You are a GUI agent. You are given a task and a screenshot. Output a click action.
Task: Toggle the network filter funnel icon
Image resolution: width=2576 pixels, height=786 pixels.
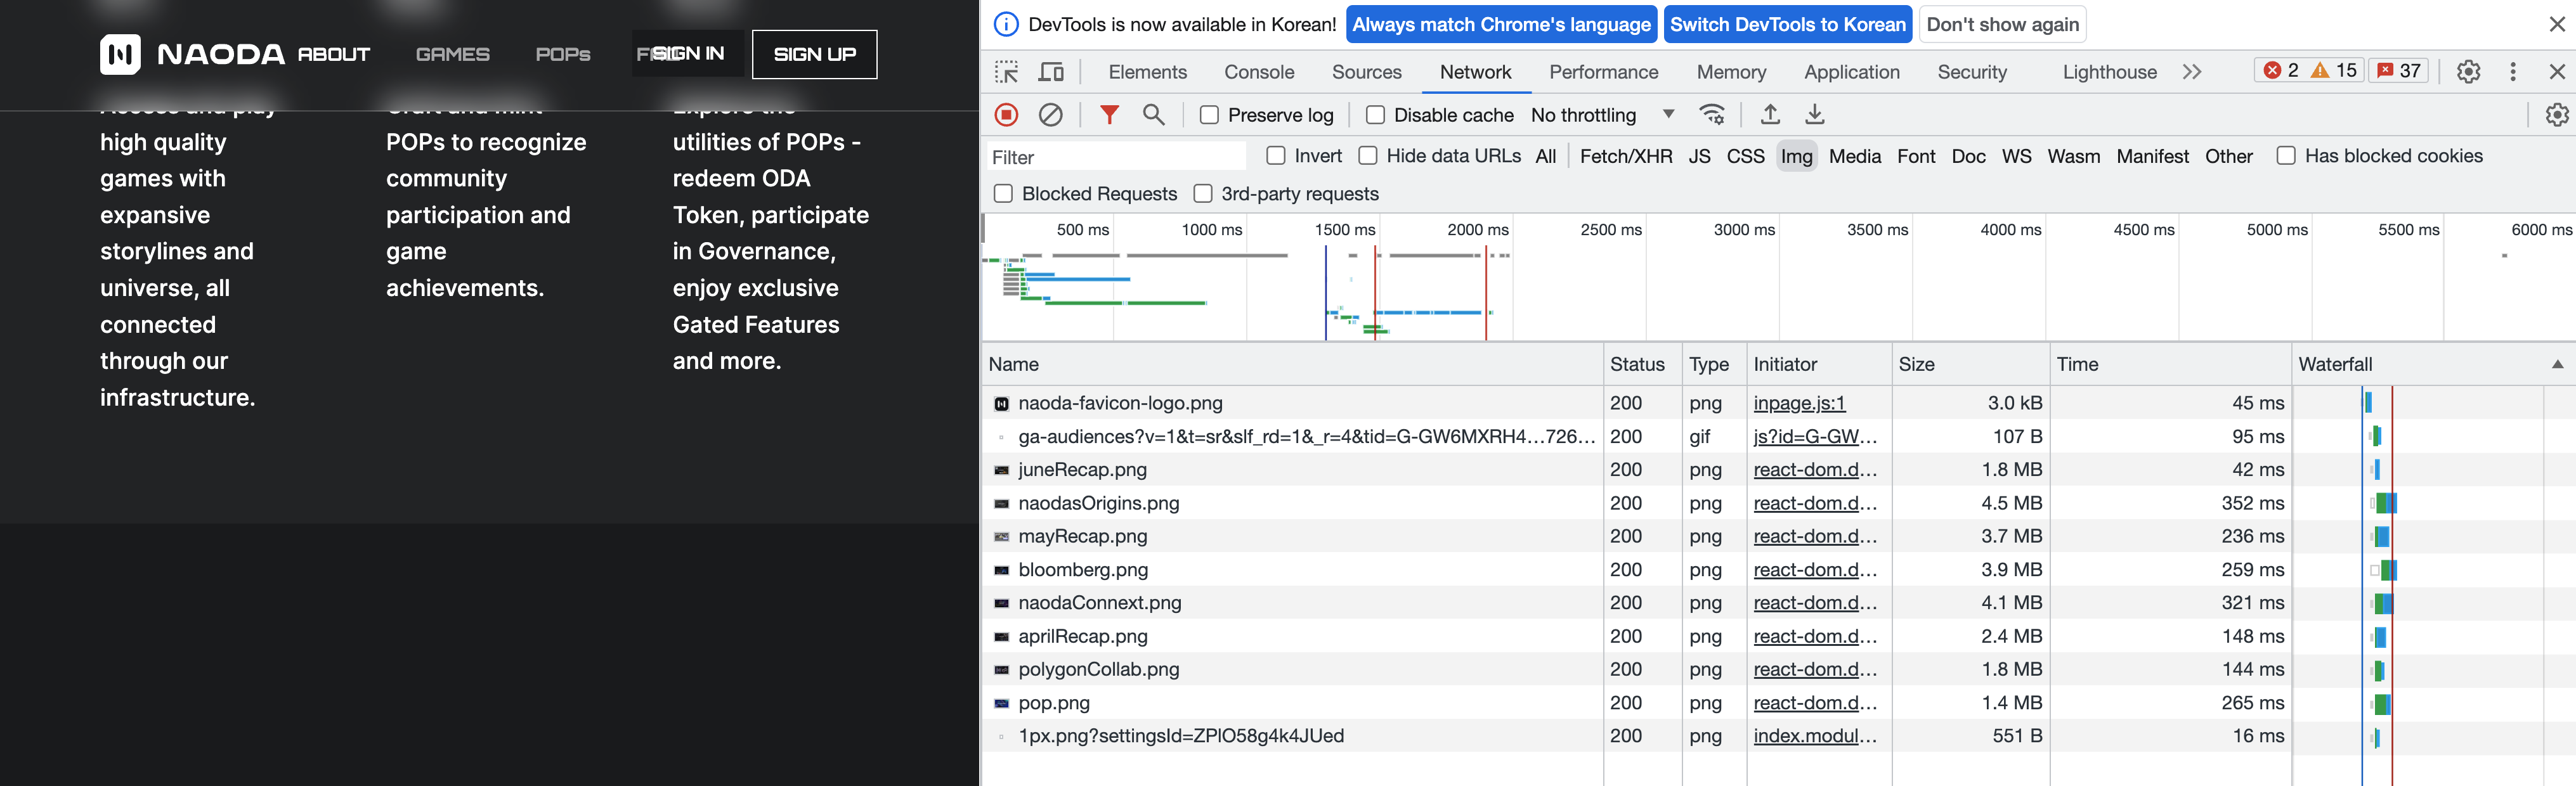point(1109,115)
